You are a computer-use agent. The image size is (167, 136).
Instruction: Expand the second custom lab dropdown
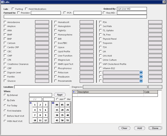click(x=141, y=77)
